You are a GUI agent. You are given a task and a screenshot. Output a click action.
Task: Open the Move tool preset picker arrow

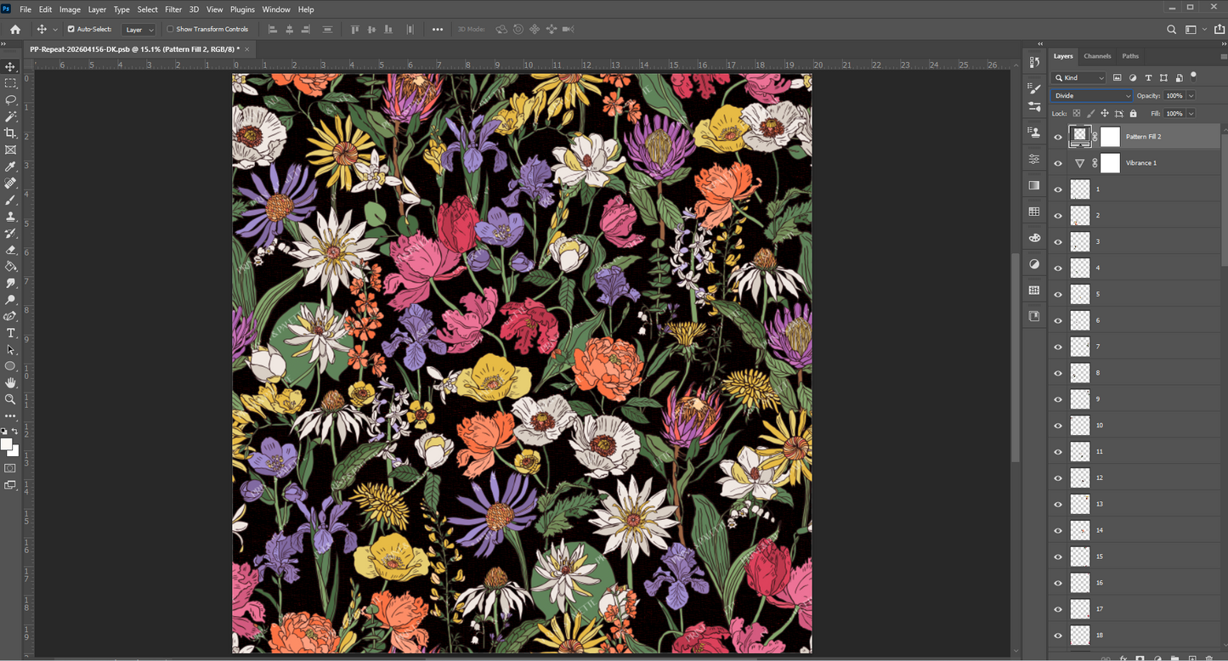(x=55, y=29)
